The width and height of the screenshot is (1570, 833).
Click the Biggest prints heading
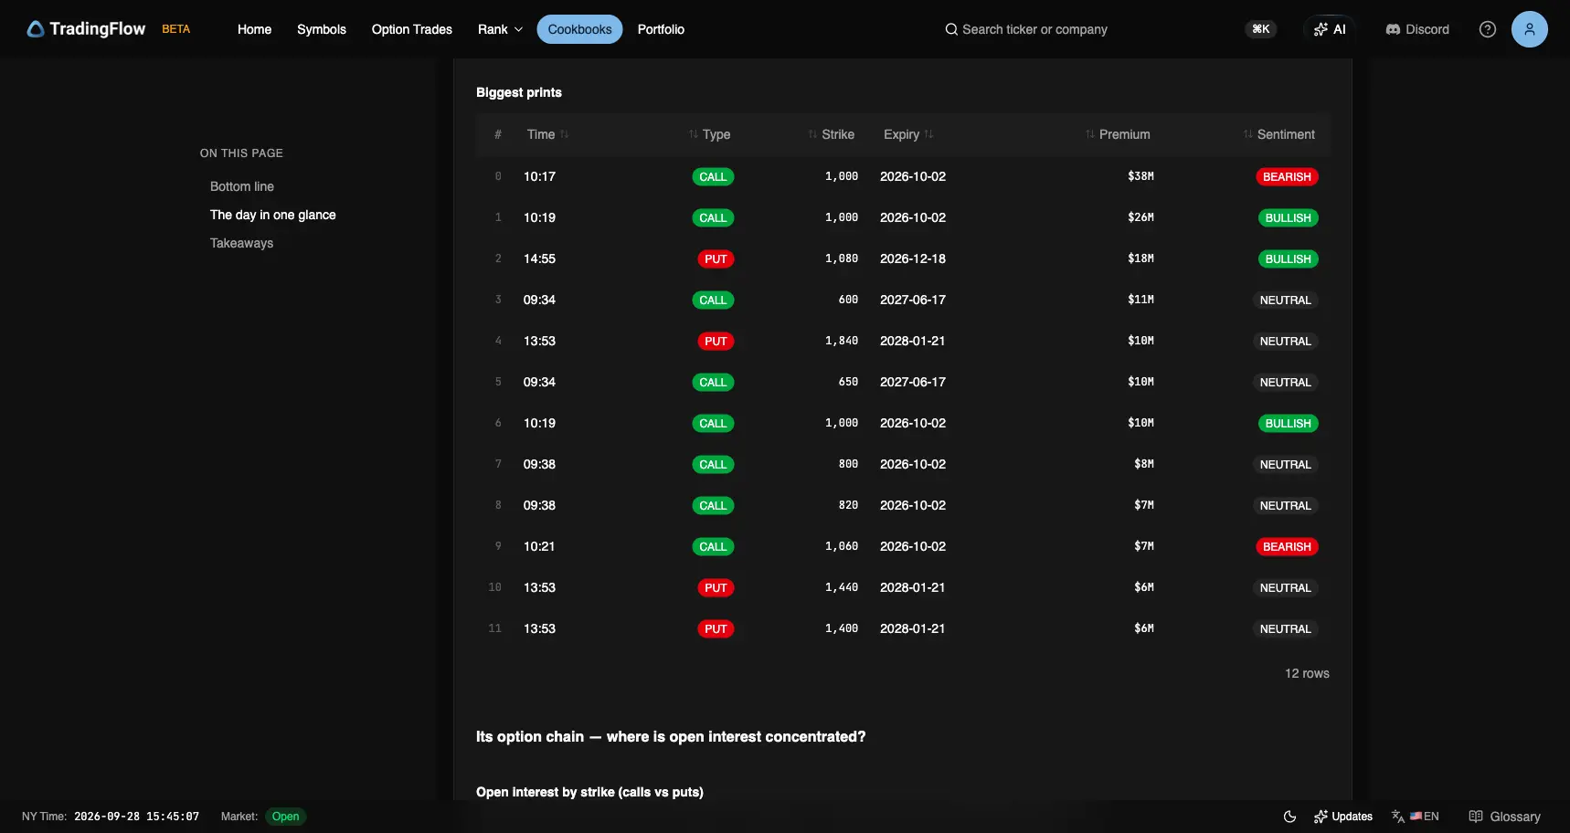click(x=519, y=92)
